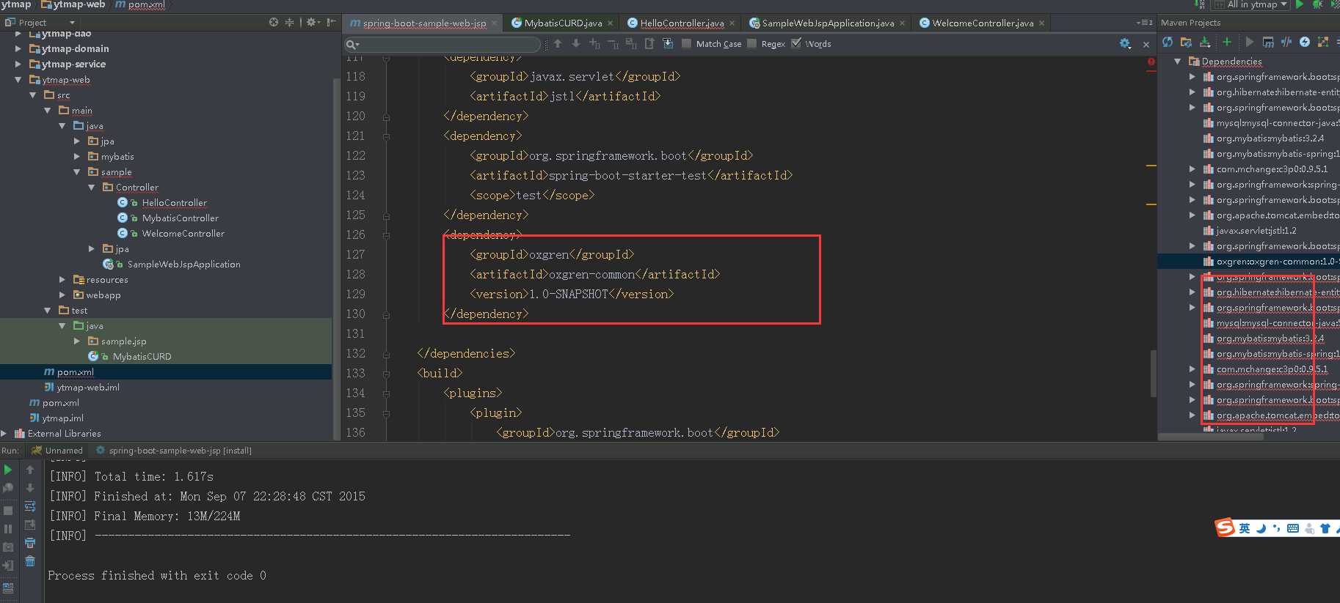Image resolution: width=1340 pixels, height=603 pixels.
Task: Click Download Sources icon in Maven panel
Action: click(1205, 42)
